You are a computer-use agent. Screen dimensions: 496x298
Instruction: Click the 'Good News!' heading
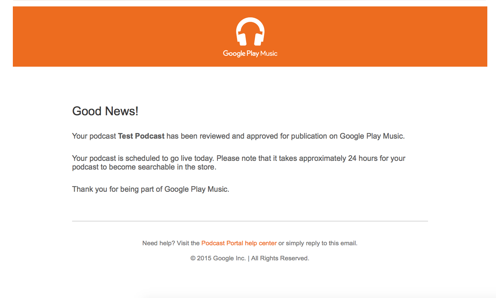105,111
